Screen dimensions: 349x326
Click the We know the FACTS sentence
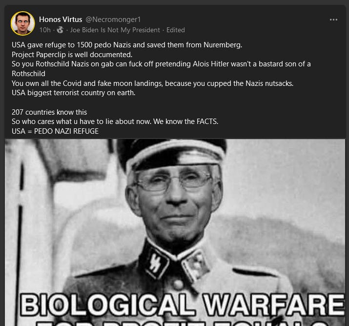185,122
